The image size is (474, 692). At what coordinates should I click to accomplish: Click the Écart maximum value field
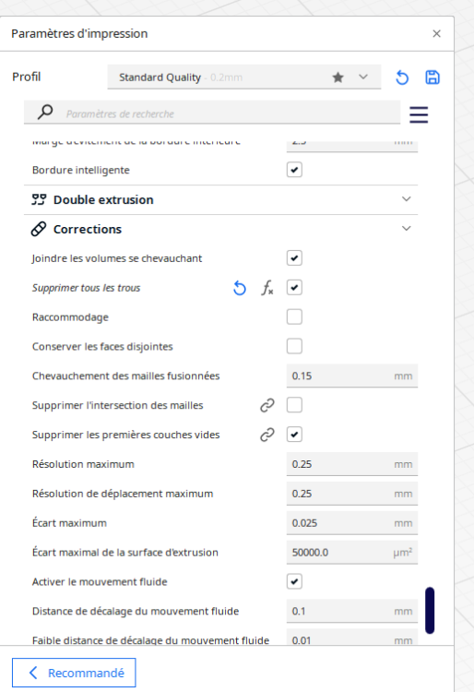pos(352,523)
